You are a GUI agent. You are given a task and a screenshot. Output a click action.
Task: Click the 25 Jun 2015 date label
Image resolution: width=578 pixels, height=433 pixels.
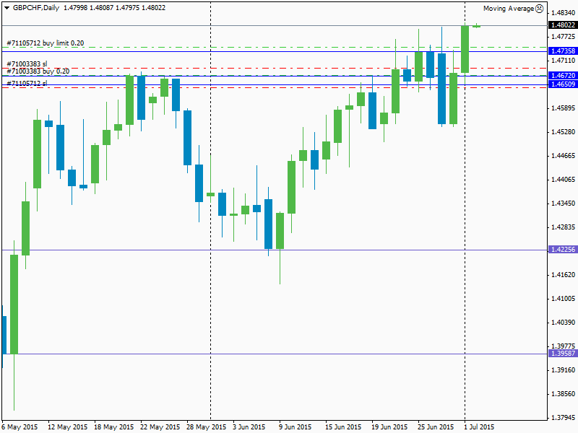[x=436, y=427]
